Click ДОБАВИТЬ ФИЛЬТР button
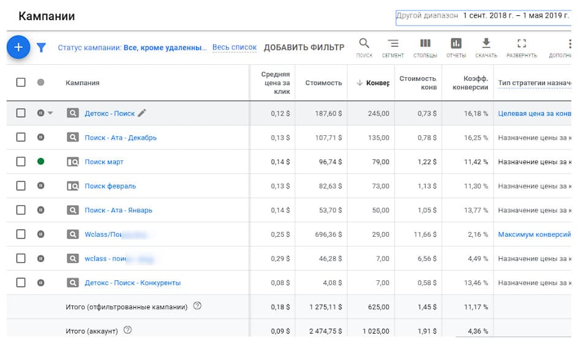The image size is (580, 347). click(x=304, y=47)
